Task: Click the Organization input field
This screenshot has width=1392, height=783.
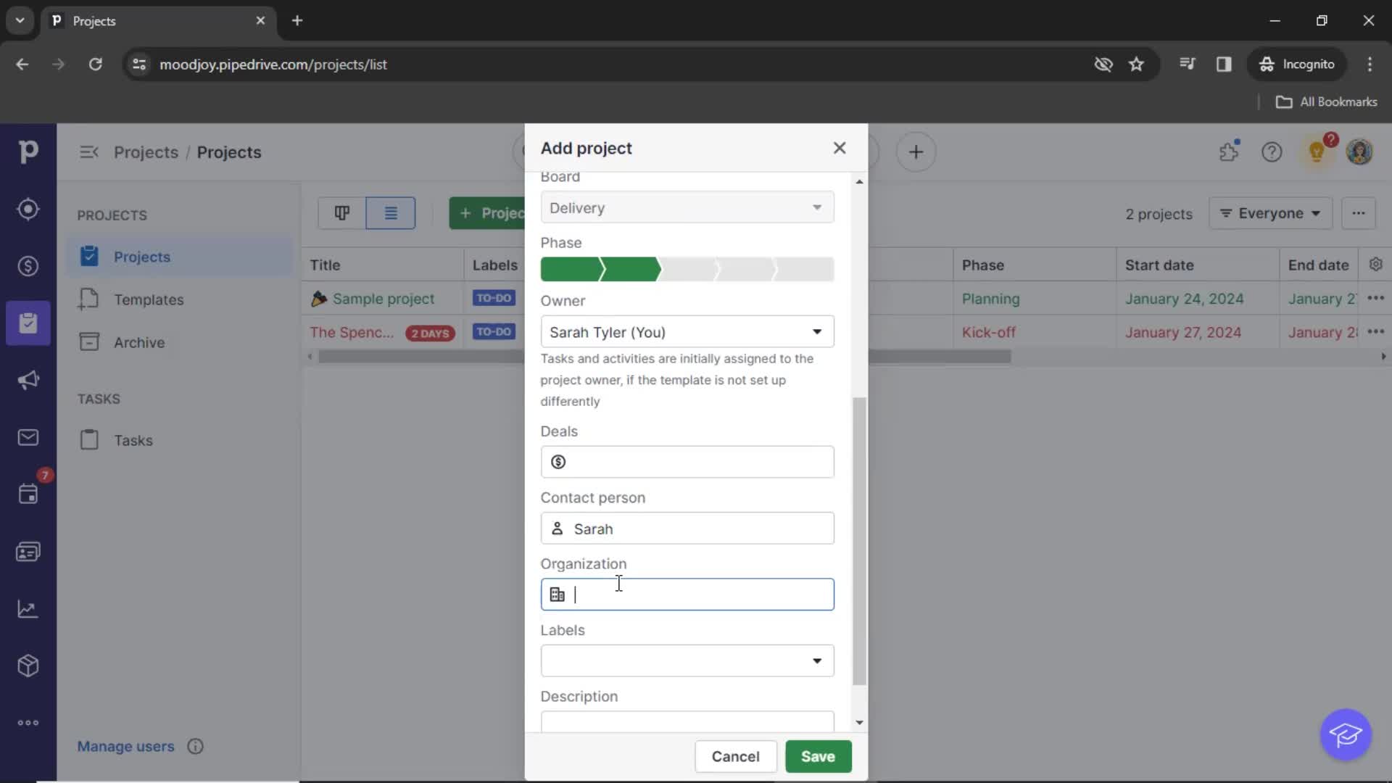Action: 687,594
